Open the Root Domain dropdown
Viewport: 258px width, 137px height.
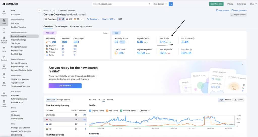tap(160, 4)
